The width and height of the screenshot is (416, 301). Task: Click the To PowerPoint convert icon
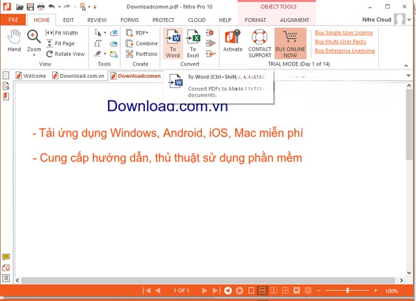point(210,33)
